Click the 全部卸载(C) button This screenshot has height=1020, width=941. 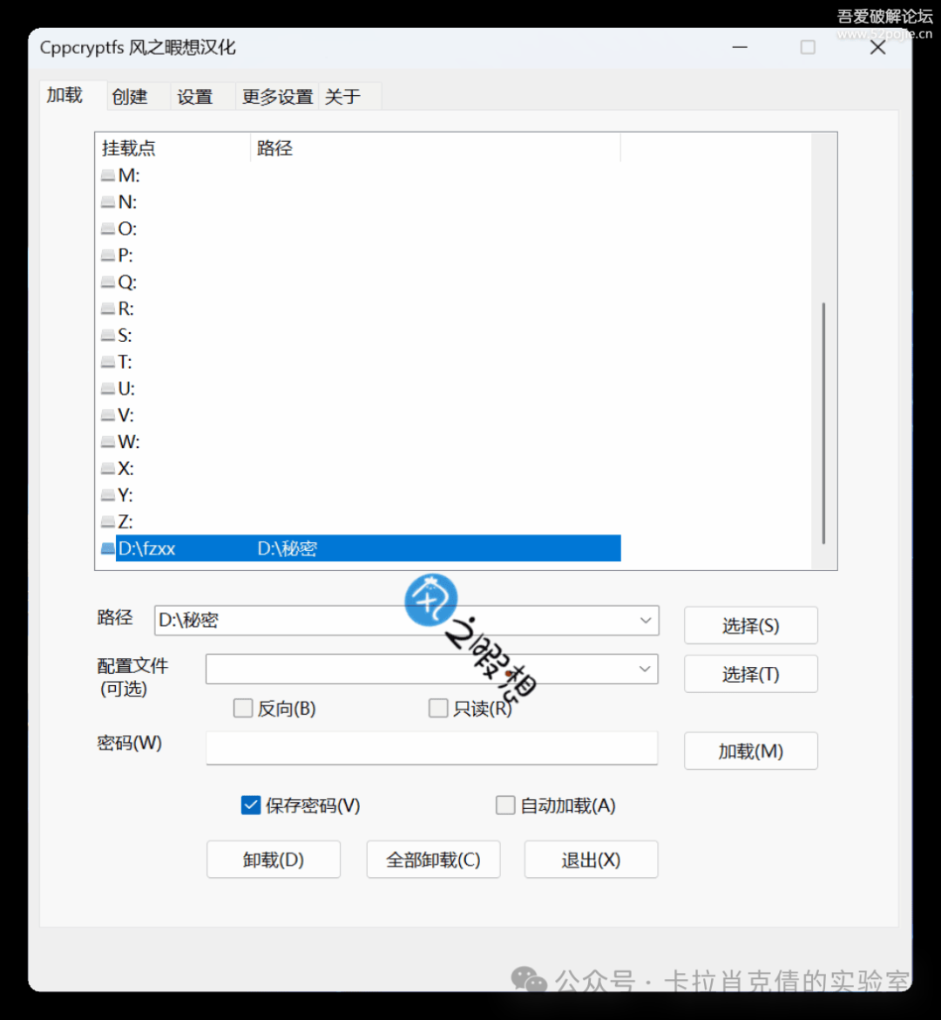[433, 860]
